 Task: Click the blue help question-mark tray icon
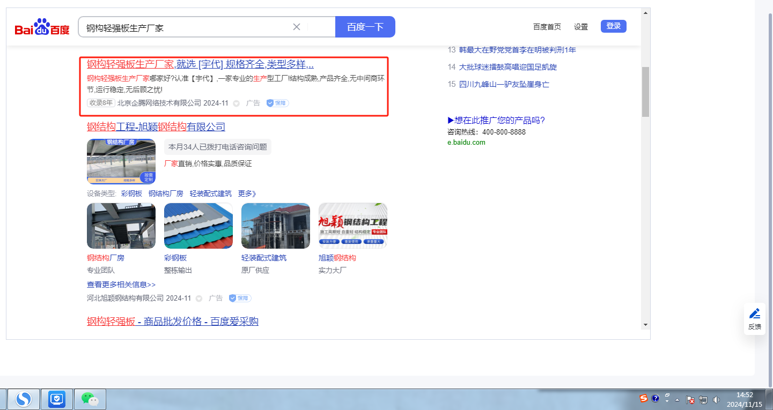click(x=656, y=398)
